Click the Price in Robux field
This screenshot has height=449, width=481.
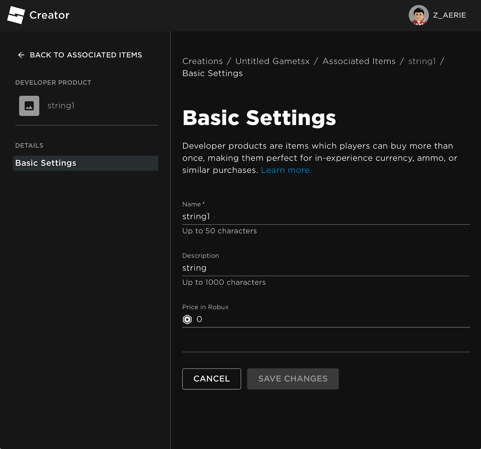[x=314, y=319]
